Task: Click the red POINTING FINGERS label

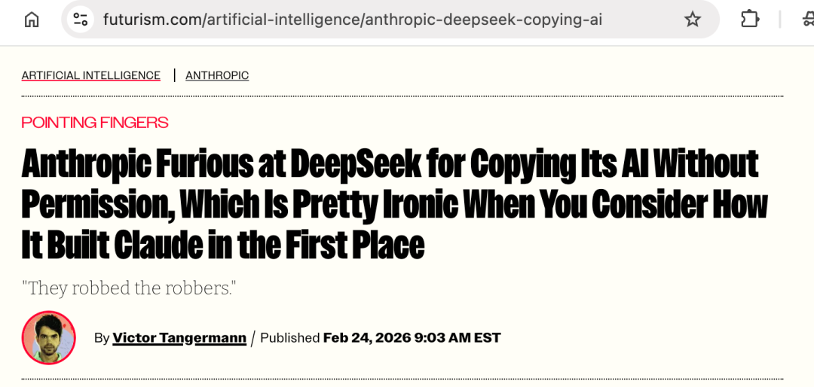Action: [95, 122]
